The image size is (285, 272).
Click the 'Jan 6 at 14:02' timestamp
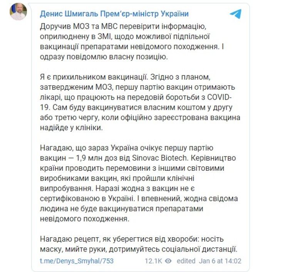(x=221, y=261)
